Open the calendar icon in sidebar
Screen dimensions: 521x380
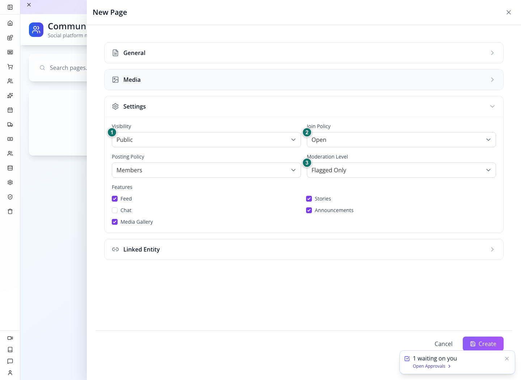[10, 110]
